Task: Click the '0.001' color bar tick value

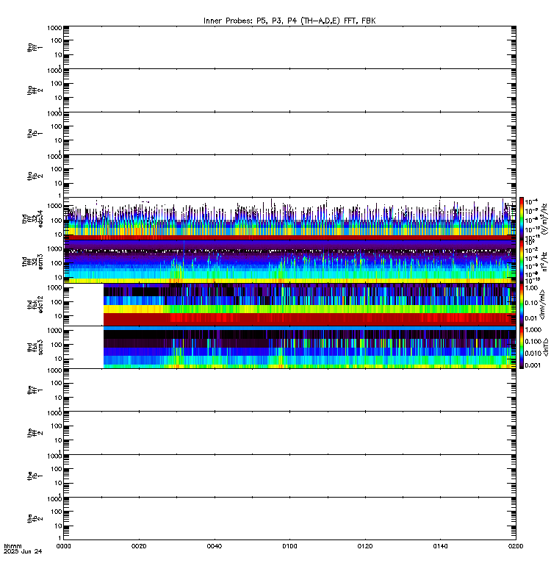Action: pyautogui.click(x=533, y=365)
